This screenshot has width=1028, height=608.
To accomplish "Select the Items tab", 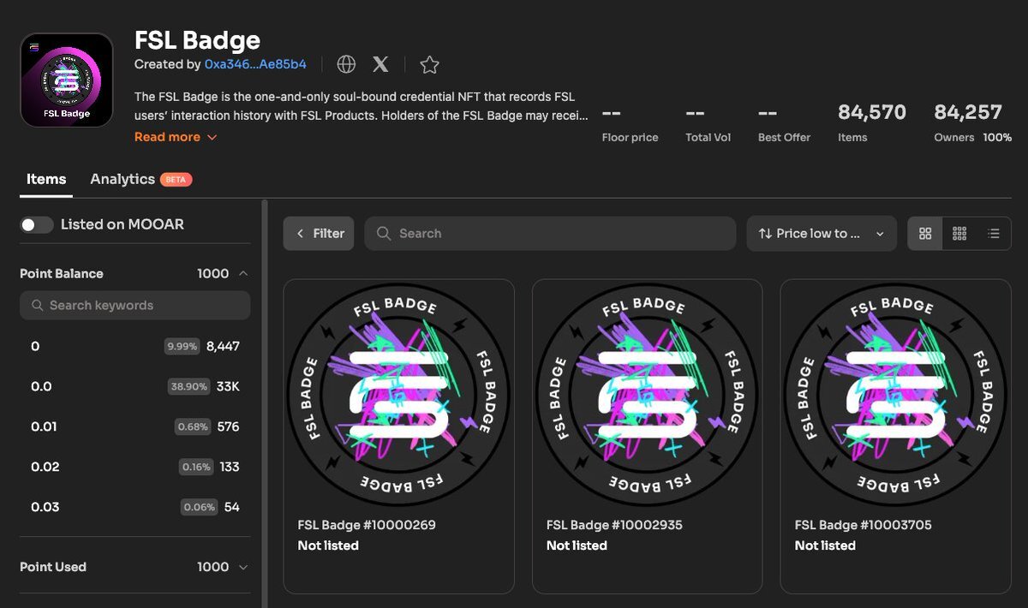I will [46, 179].
